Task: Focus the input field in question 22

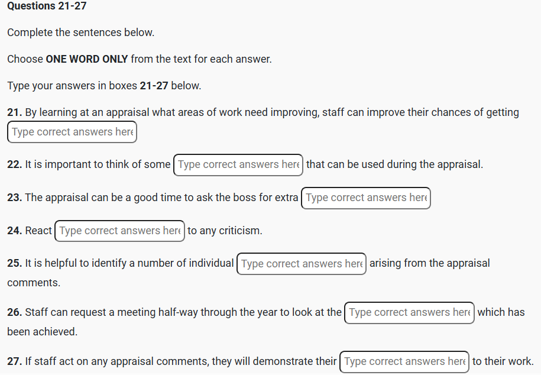Action: pyautogui.click(x=238, y=164)
